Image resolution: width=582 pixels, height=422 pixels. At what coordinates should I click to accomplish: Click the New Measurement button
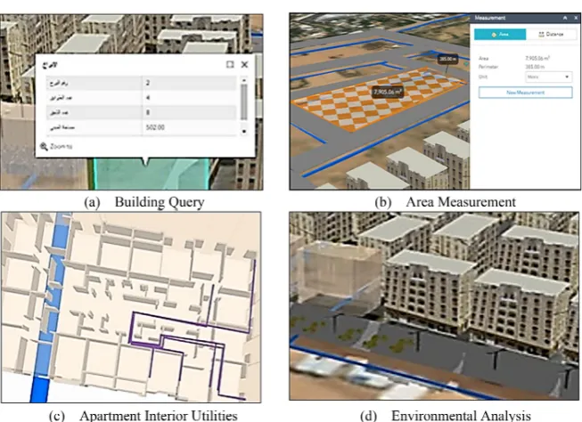pyautogui.click(x=525, y=93)
